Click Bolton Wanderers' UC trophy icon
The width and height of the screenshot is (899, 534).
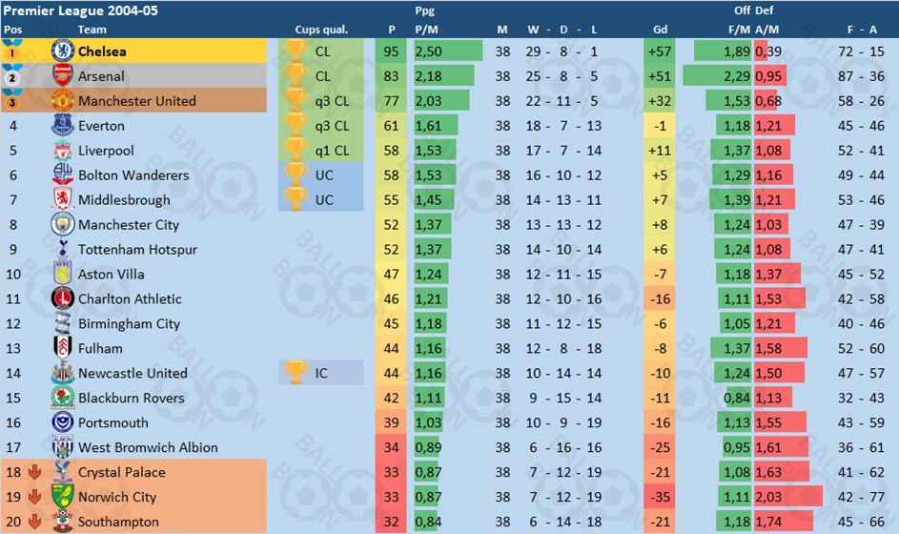click(x=296, y=175)
